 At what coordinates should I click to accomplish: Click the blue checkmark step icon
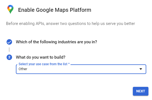pos(9,42)
